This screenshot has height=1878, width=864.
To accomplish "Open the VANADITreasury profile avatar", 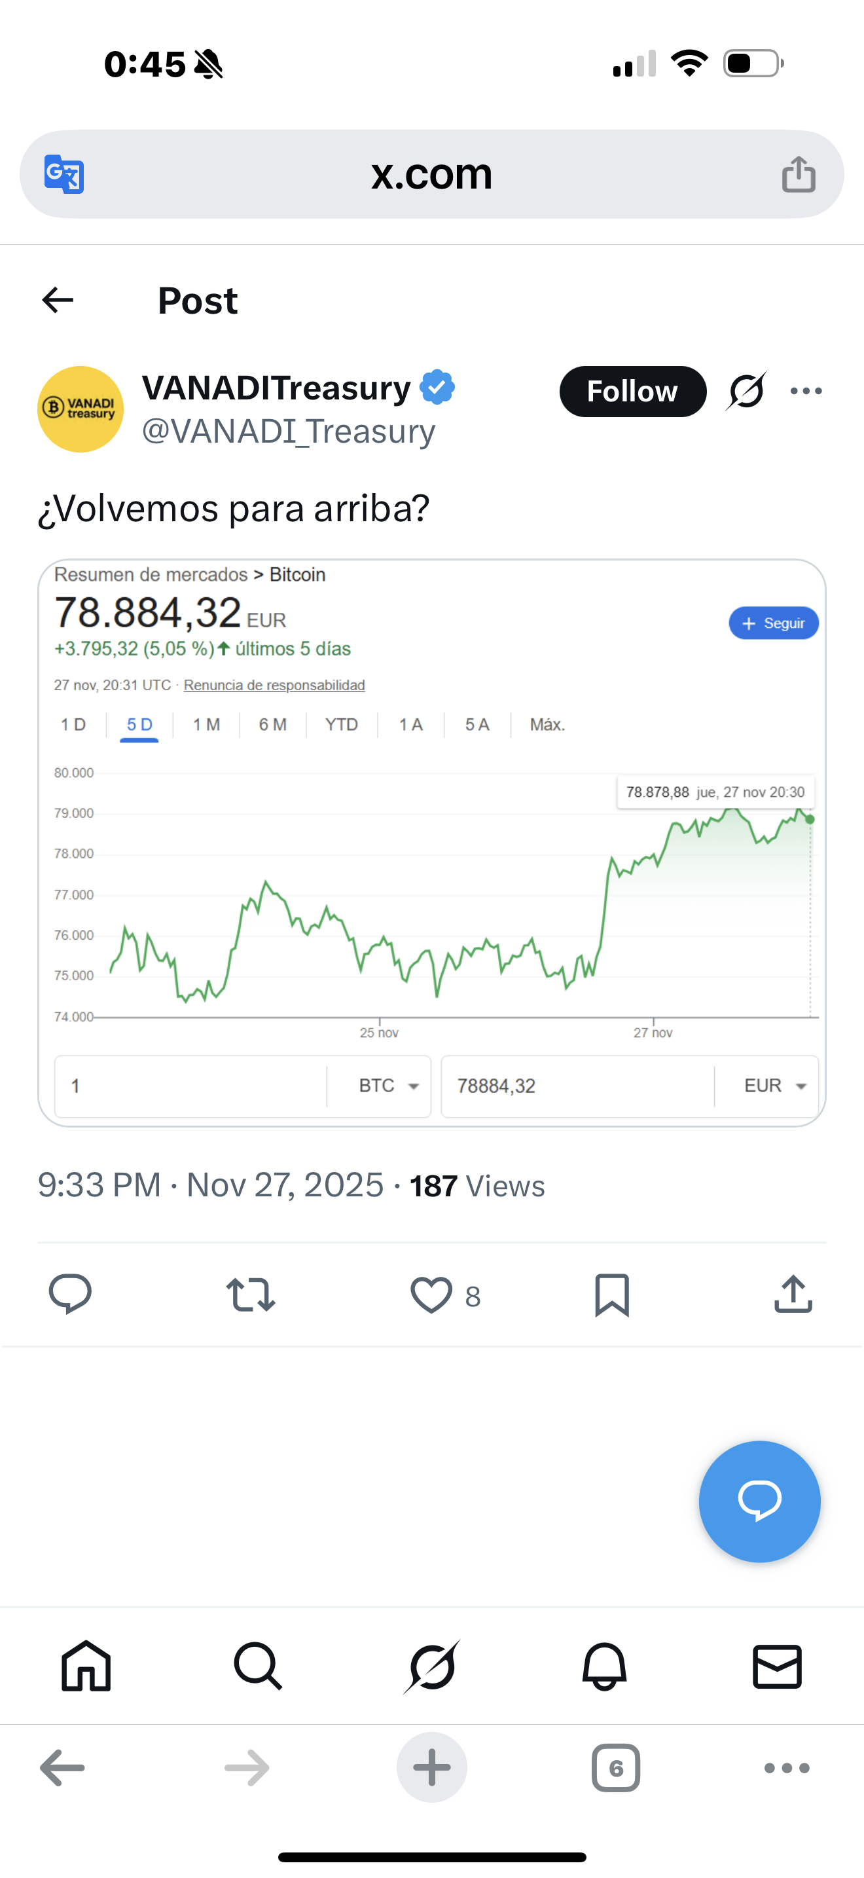I will click(80, 409).
